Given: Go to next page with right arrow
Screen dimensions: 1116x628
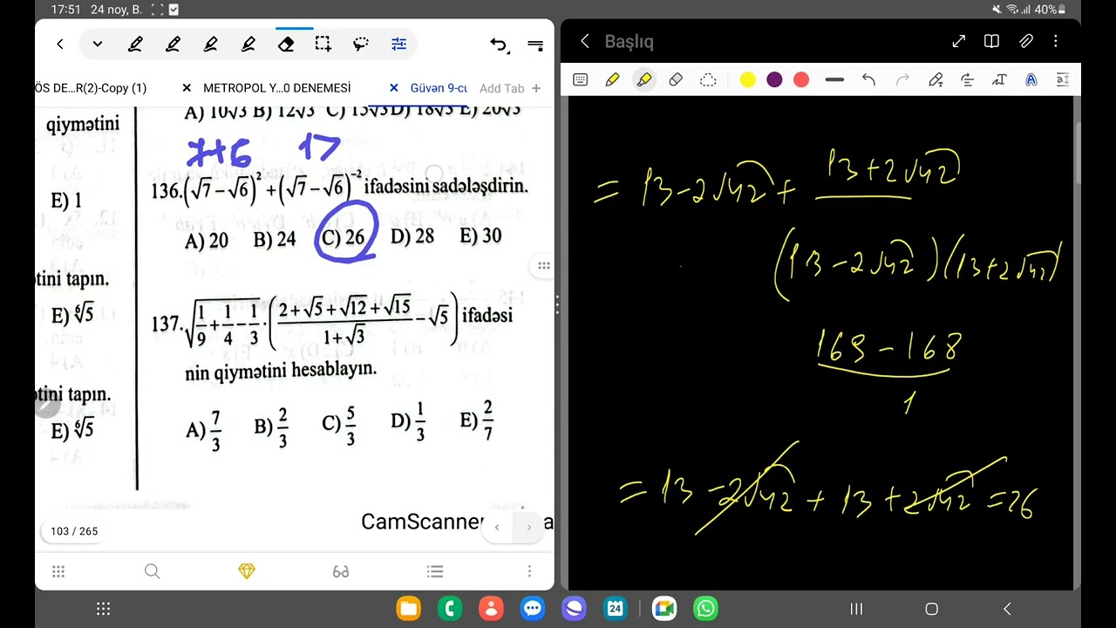Looking at the screenshot, I should 528,527.
